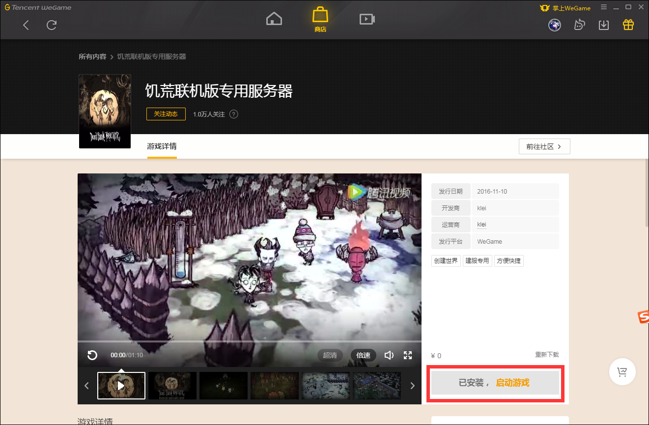Click the 前往社区 button
This screenshot has height=425, width=649.
tap(544, 146)
